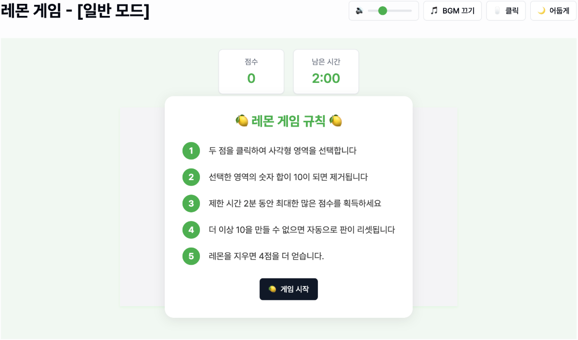578x340 pixels.
Task: Click the mouse icon on 클릭 button
Action: [497, 11]
